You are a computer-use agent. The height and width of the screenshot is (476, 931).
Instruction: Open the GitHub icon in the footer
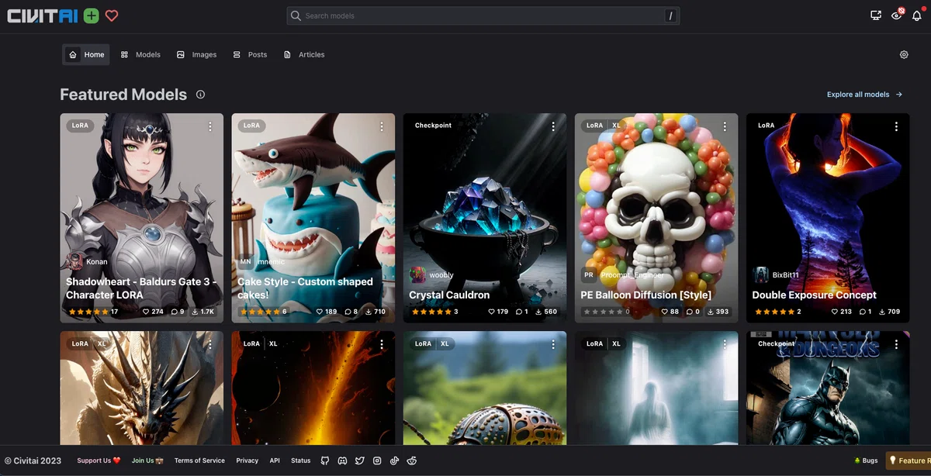point(325,460)
